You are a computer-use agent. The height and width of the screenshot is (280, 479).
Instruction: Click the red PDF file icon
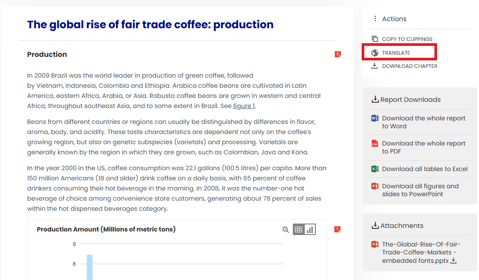click(375, 143)
